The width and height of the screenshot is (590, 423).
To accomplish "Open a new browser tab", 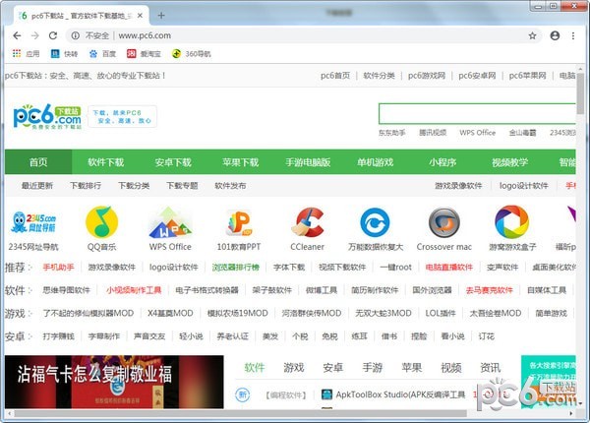I will [161, 15].
